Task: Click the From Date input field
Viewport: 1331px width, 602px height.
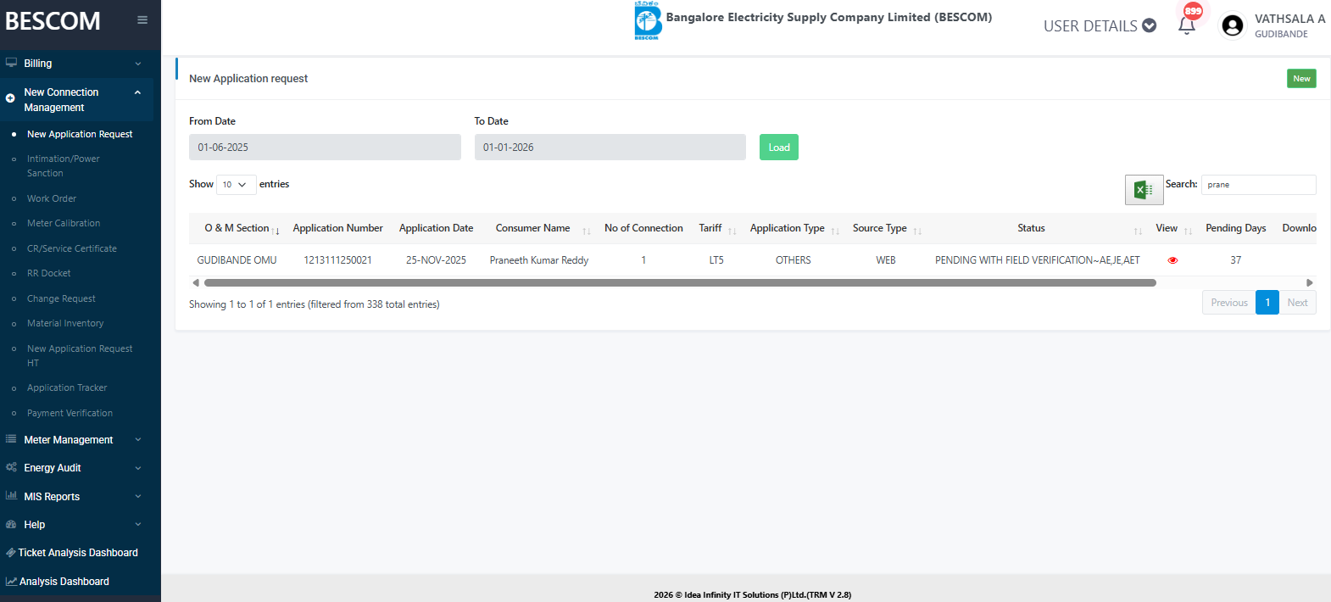Action: point(325,148)
